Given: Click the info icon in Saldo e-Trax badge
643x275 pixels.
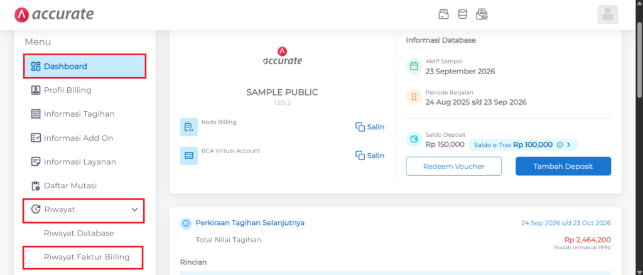Looking at the screenshot, I should click(x=559, y=144).
